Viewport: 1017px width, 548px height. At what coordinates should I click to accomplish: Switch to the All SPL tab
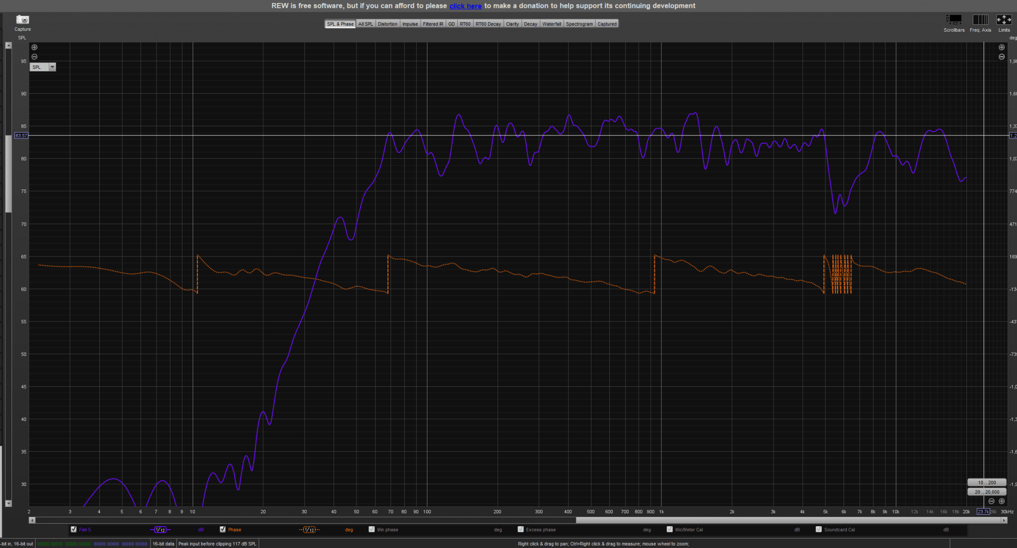[x=365, y=24]
